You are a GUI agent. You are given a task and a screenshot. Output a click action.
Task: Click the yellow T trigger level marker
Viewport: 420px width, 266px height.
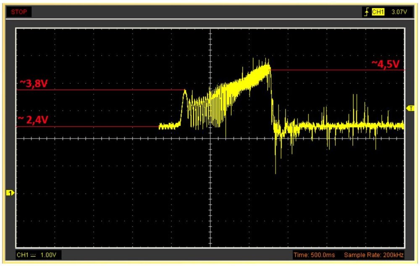coord(410,108)
